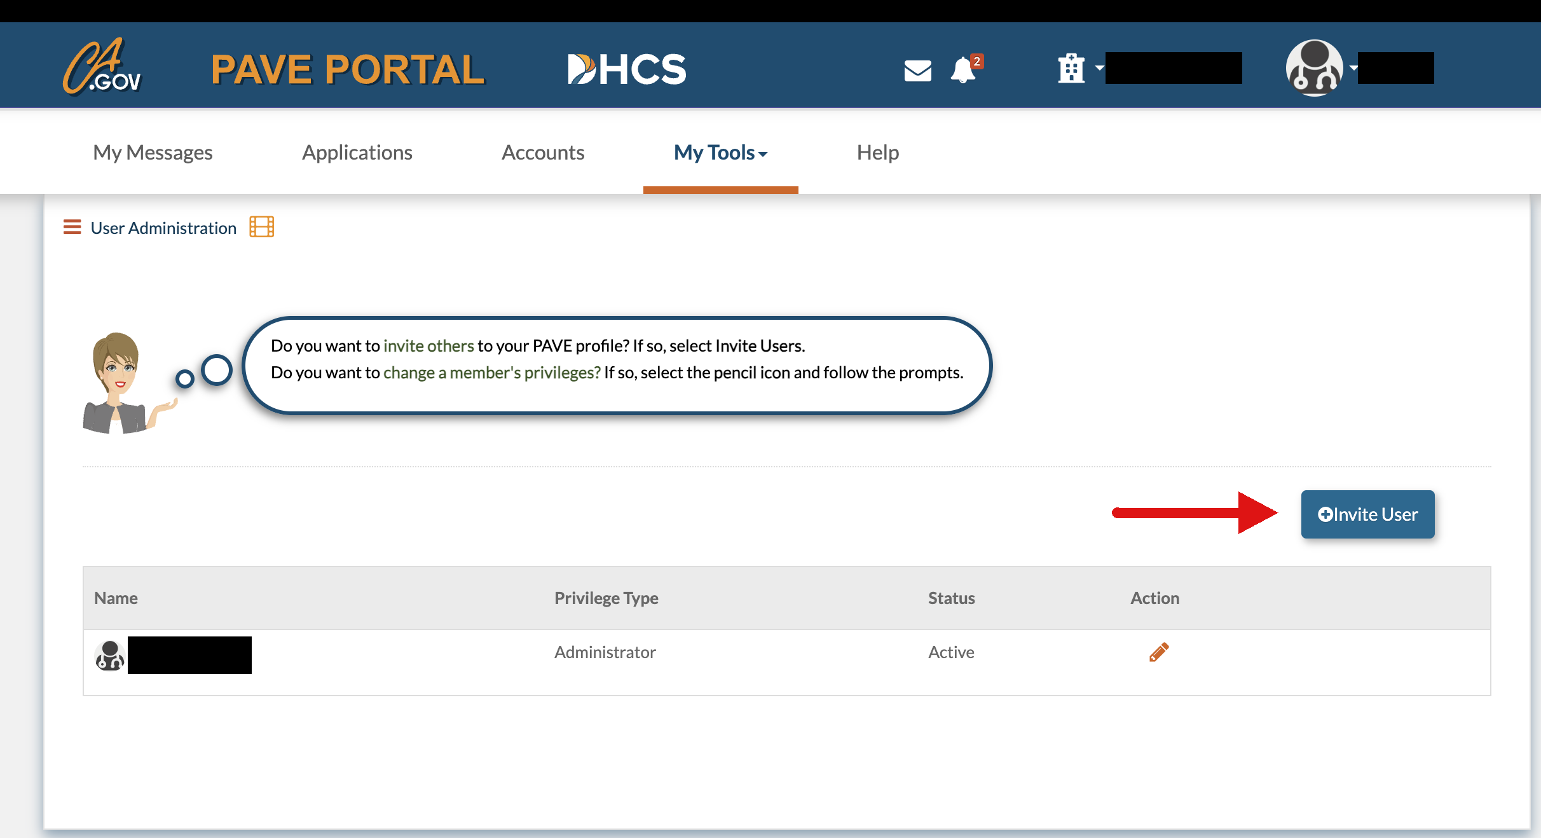Open the My Tools dropdown menu
This screenshot has width=1541, height=838.
tap(721, 153)
